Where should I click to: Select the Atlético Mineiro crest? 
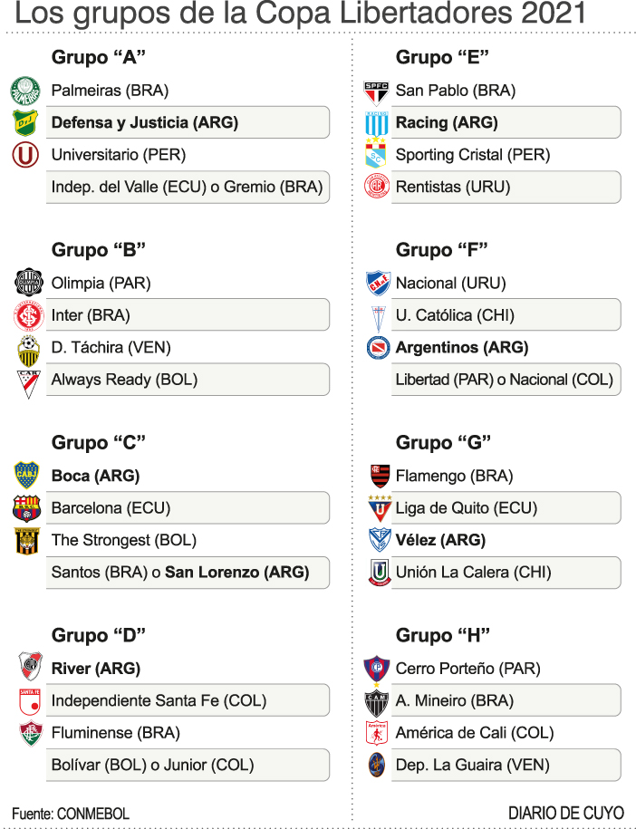376,700
